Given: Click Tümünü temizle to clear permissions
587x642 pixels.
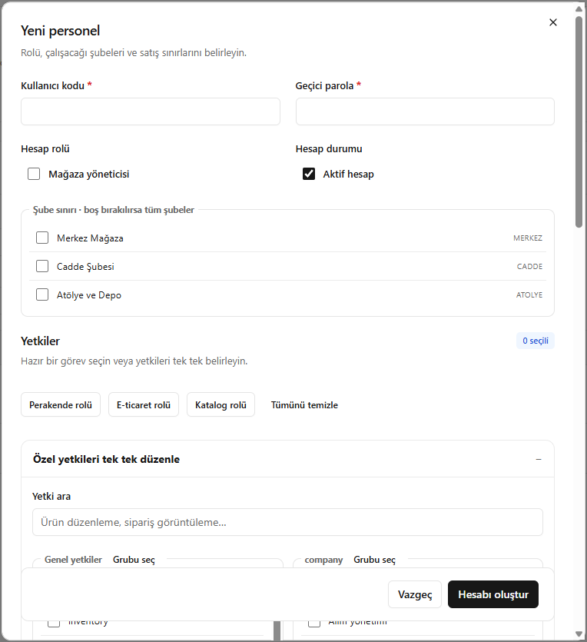Looking at the screenshot, I should pyautogui.click(x=304, y=405).
